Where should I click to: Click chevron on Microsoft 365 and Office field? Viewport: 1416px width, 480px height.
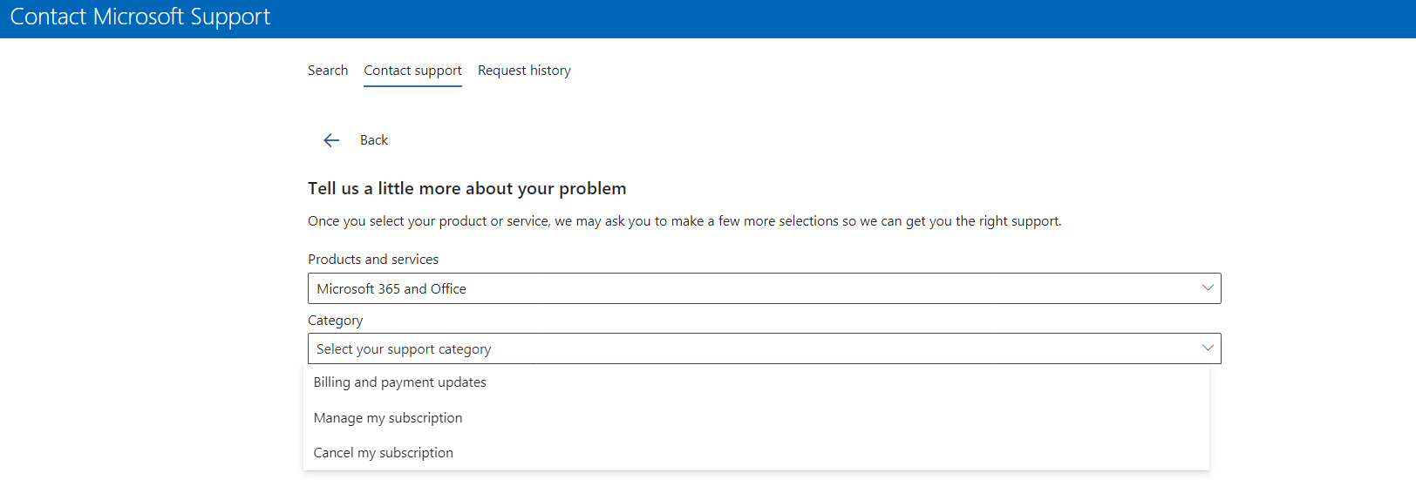[1208, 288]
